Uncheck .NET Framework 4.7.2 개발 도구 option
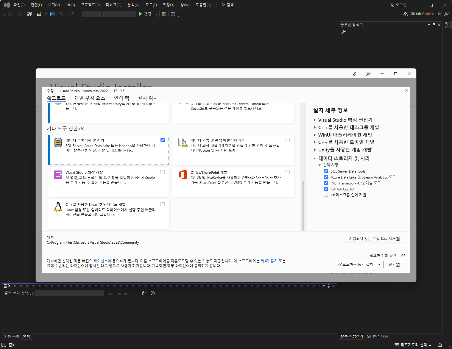Screen dimensions: 452x349 click(x=326, y=183)
